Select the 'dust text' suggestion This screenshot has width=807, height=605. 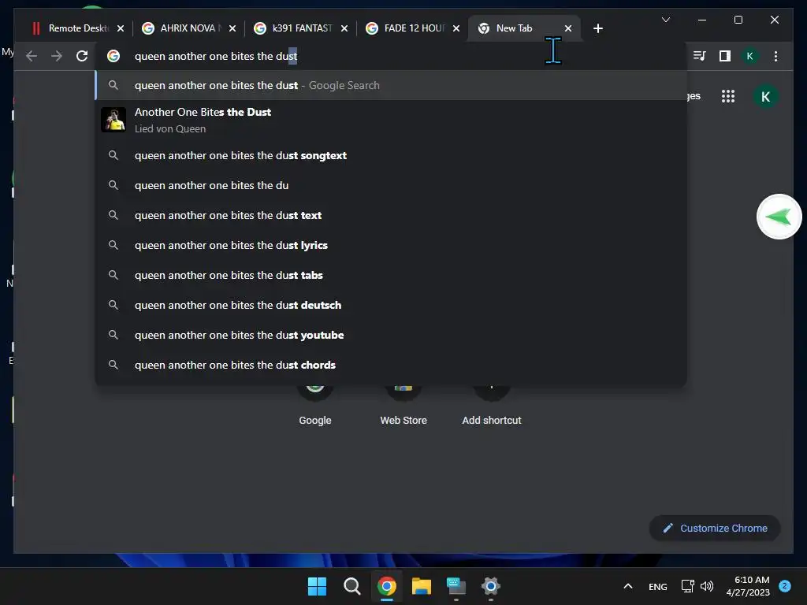391,215
